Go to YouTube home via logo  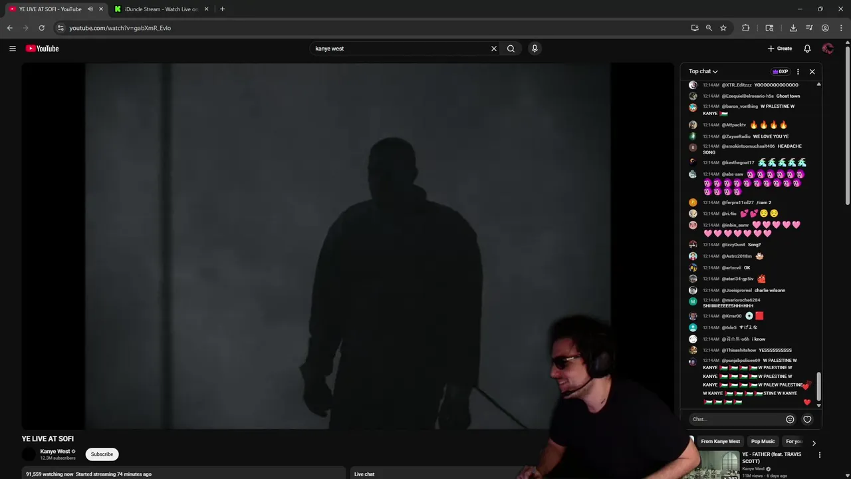tap(43, 49)
